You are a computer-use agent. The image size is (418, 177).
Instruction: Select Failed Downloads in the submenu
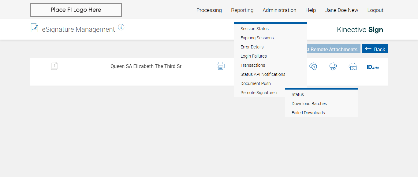pyautogui.click(x=308, y=113)
